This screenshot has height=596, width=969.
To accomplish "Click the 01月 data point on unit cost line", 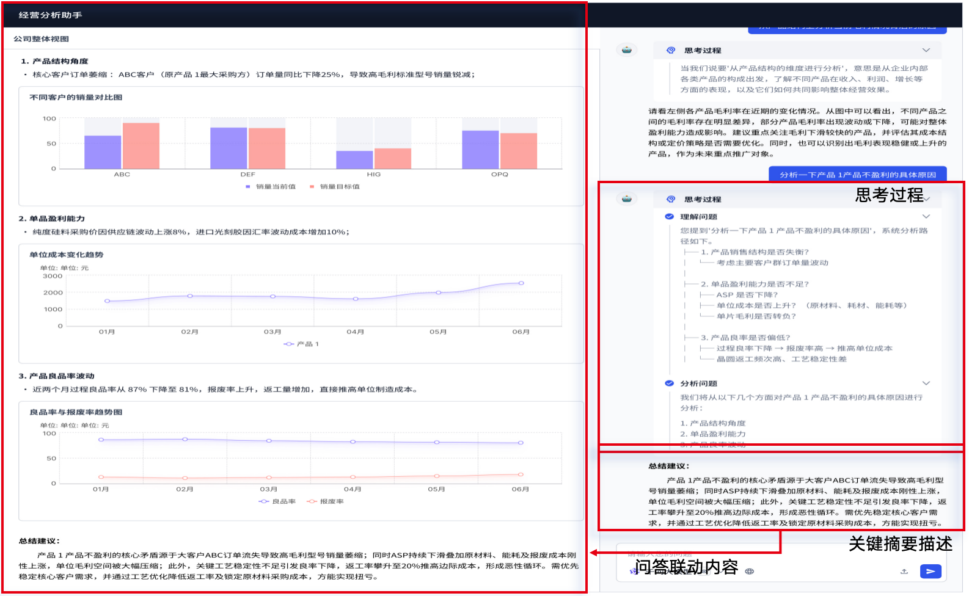I will (107, 300).
